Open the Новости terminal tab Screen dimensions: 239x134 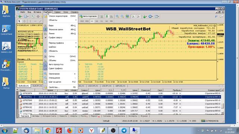click(x=63, y=116)
